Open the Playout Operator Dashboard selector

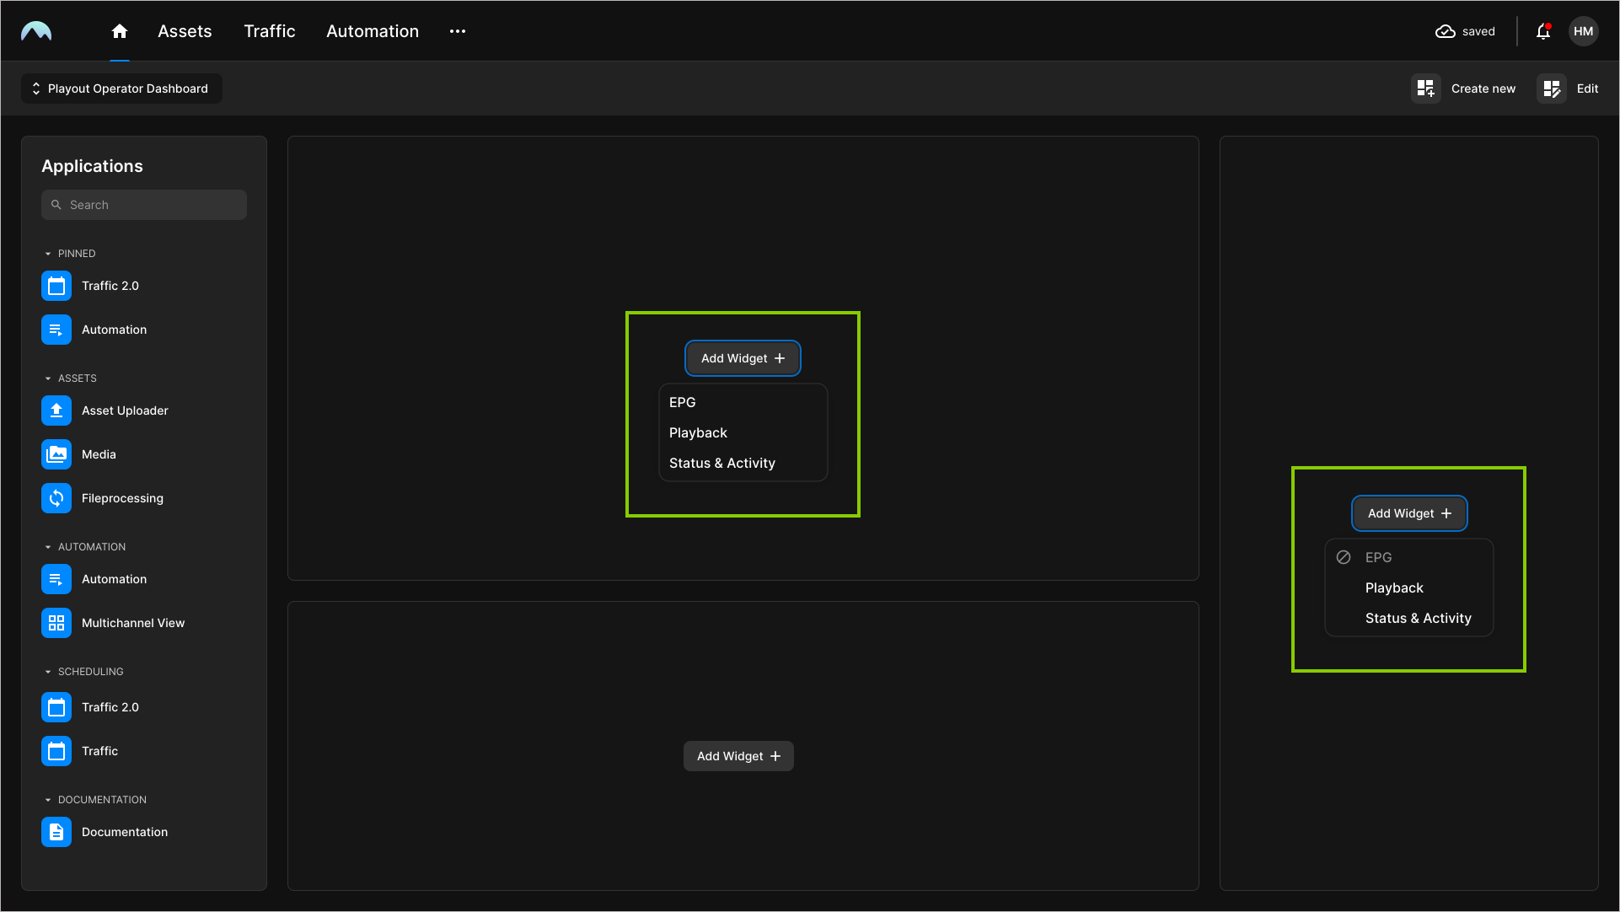[x=121, y=88]
